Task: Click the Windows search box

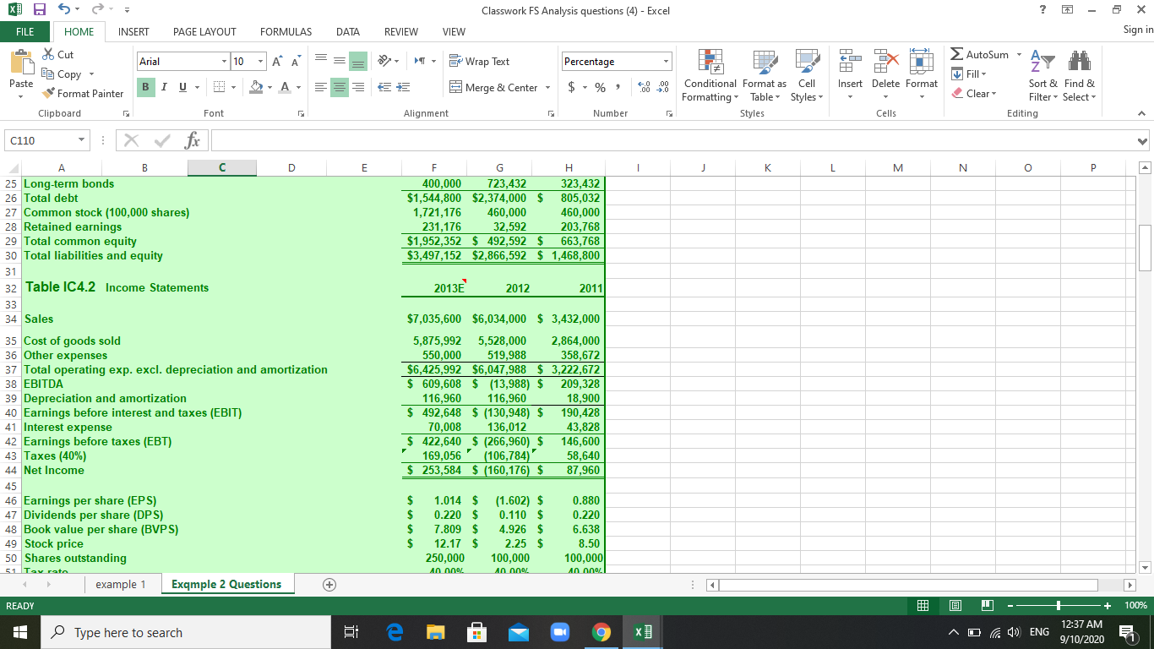Action: click(186, 632)
